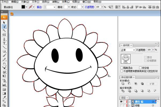Image resolution: width=161 pixels, height=107 pixels.
Task: Toggle lock box of 颜色-脸 layer
Action: click(x=125, y=102)
